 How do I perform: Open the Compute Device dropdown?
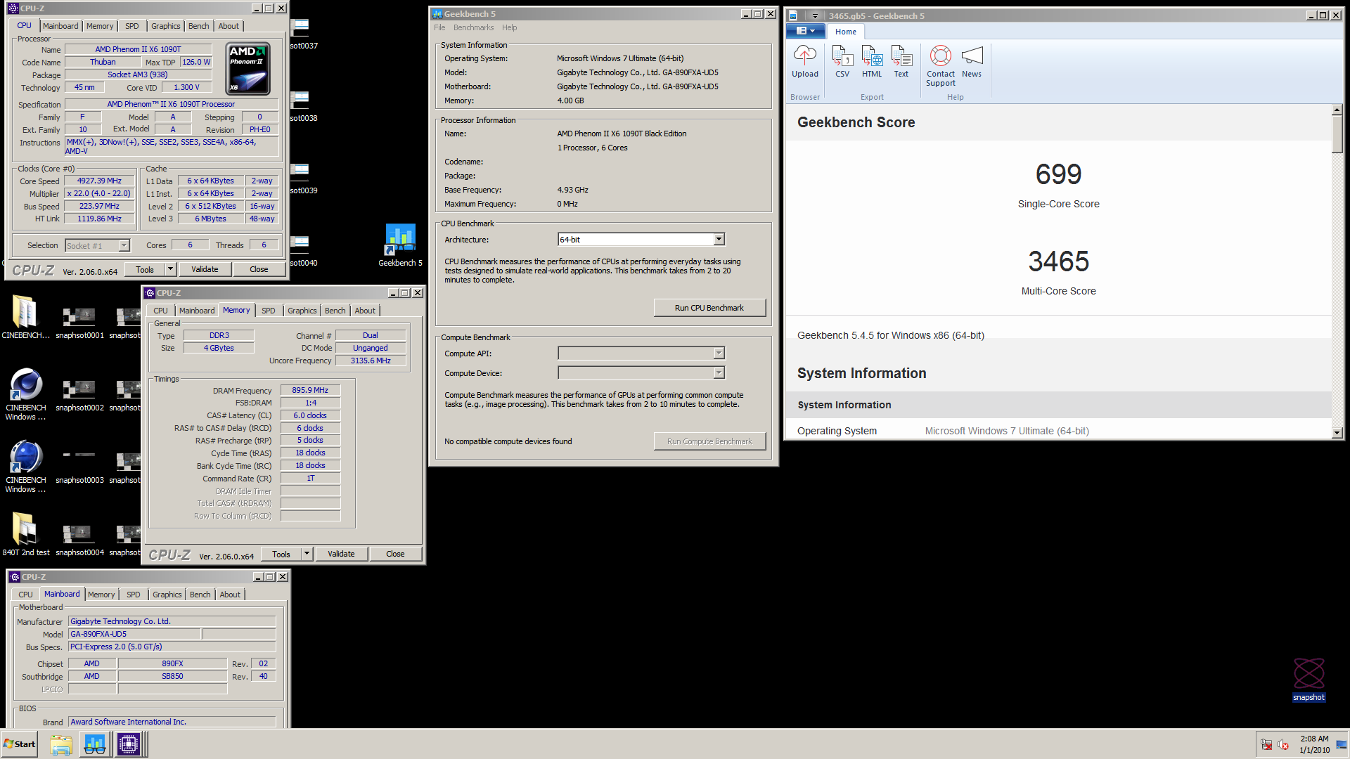(x=641, y=373)
